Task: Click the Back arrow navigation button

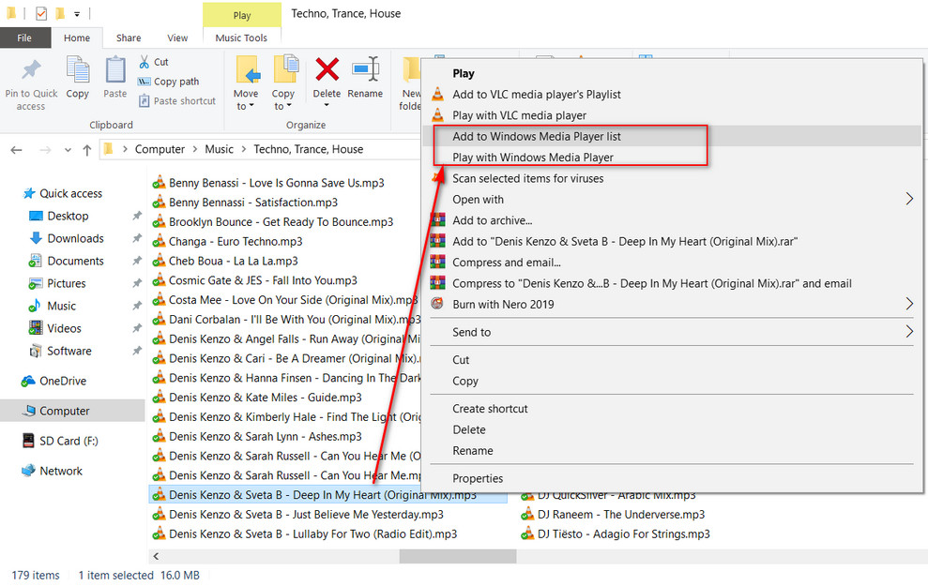Action: coord(18,150)
